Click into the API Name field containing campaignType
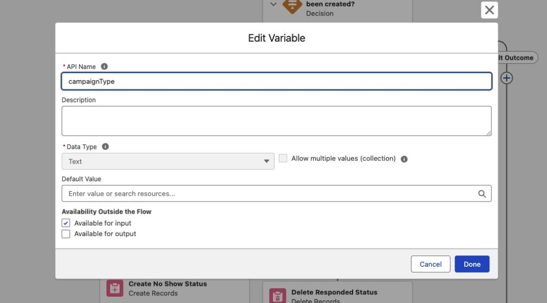 (x=276, y=82)
